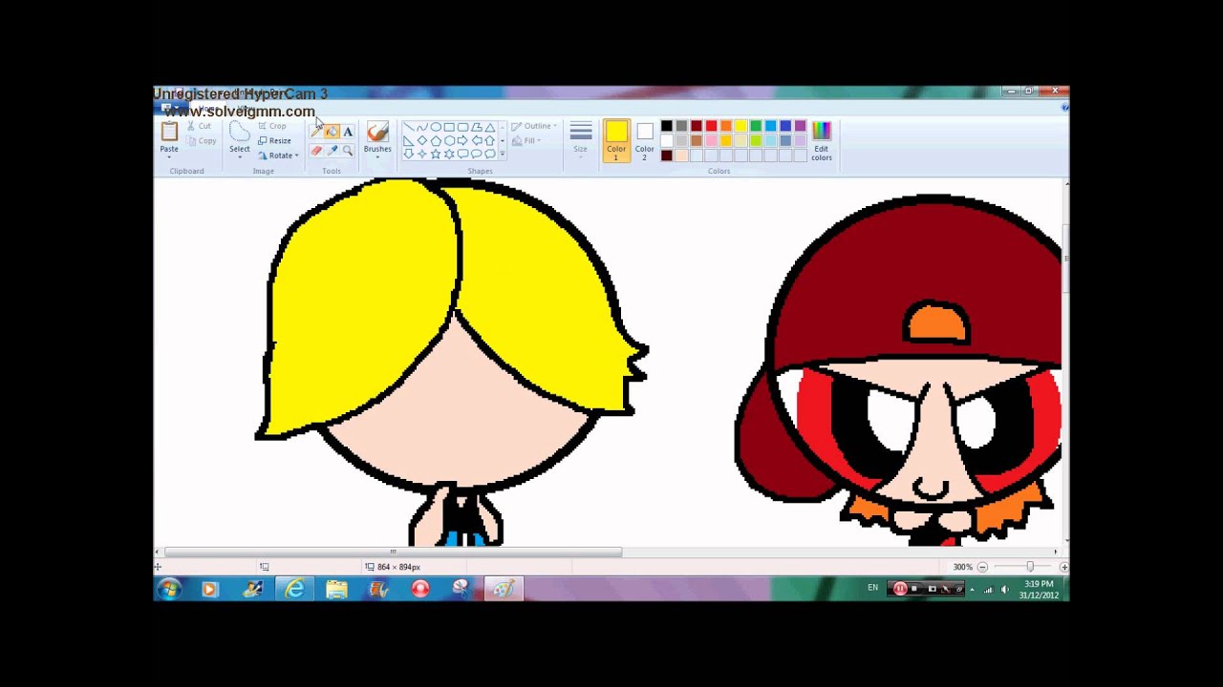Screen dimensions: 1223x687
Task: Select the Text tool
Action: point(348,132)
